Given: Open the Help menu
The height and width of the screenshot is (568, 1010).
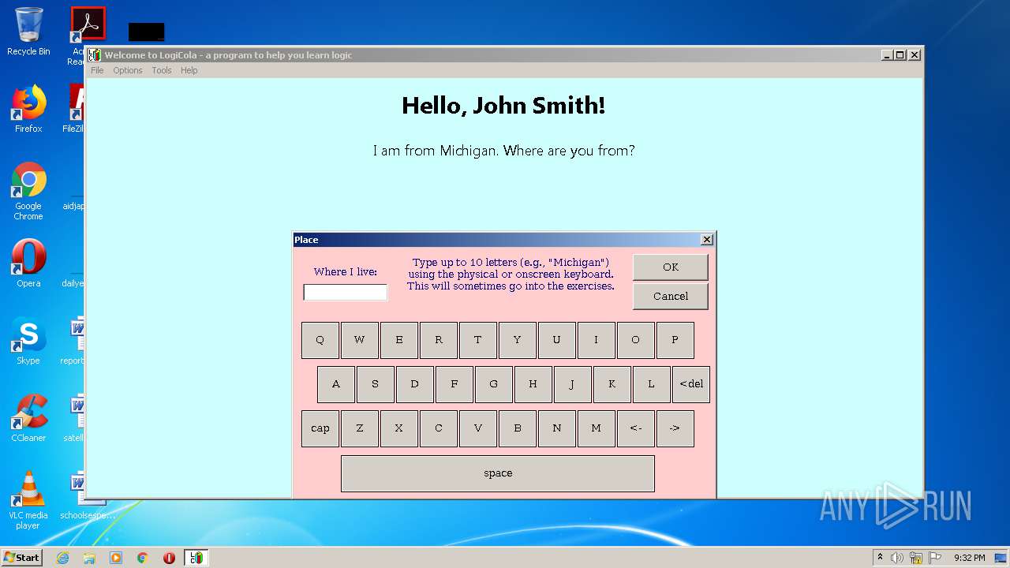Looking at the screenshot, I should 189,70.
